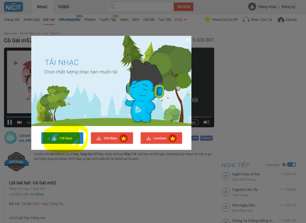Click the uploader avatar icon
Viewport: 306px width, 223px height.
(x=10, y=138)
